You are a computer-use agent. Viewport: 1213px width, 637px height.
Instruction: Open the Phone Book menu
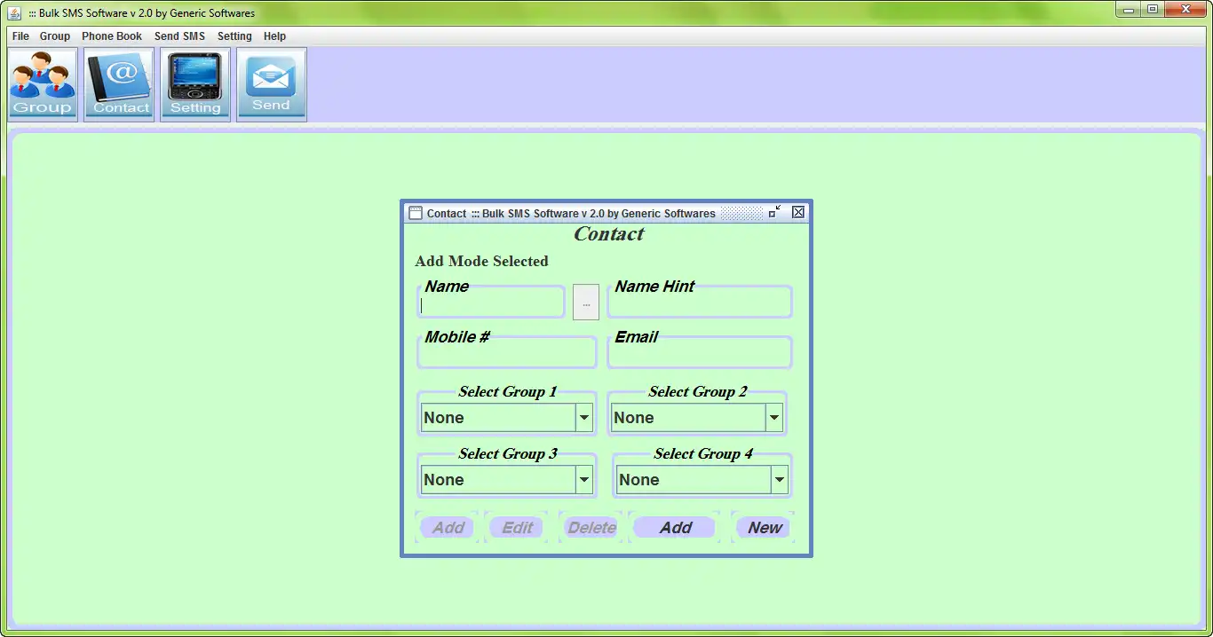pyautogui.click(x=112, y=36)
